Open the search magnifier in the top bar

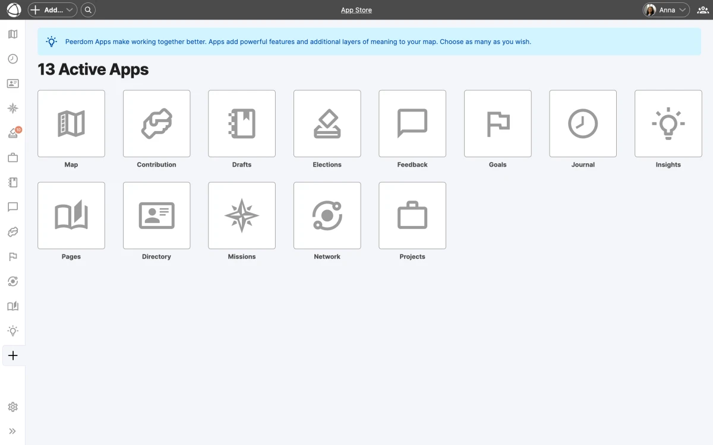88,9
